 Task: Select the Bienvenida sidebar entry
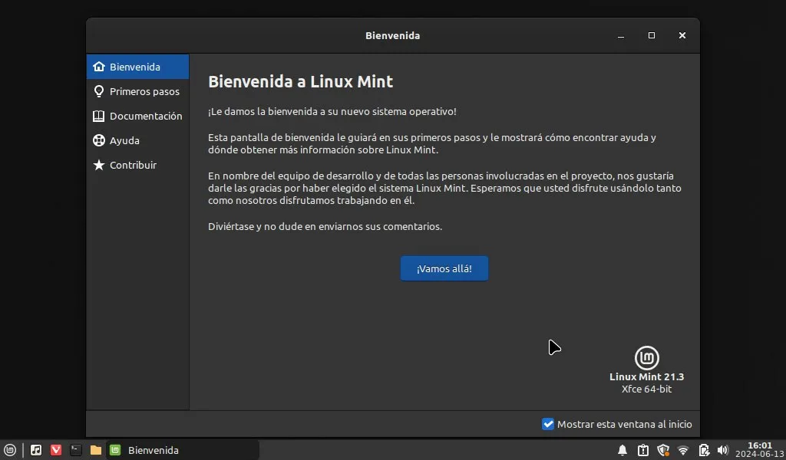coord(137,67)
